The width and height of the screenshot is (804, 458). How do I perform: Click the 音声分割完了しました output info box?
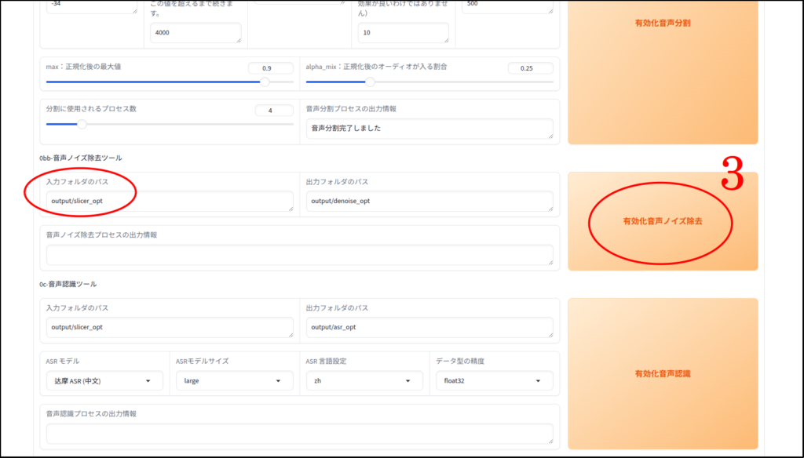coord(429,129)
